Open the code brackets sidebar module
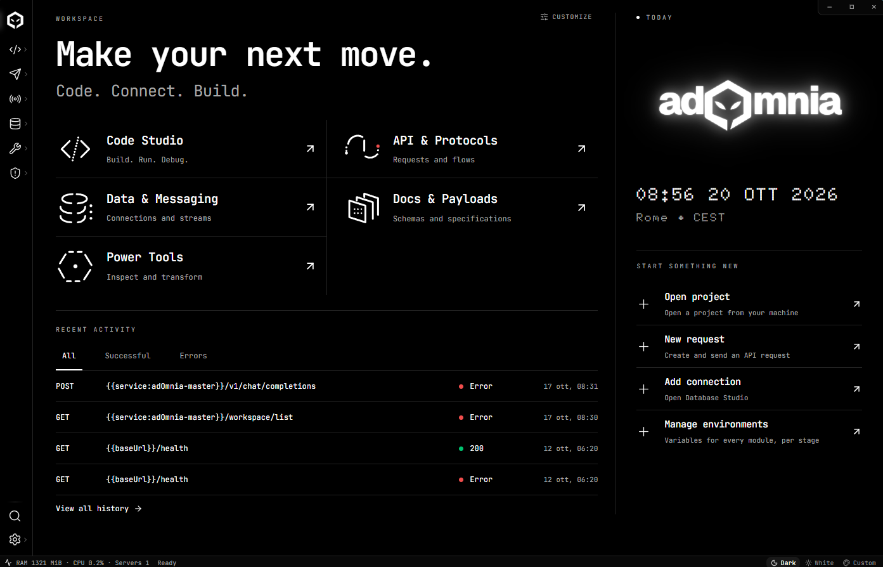Image resolution: width=883 pixels, height=567 pixels. point(15,49)
